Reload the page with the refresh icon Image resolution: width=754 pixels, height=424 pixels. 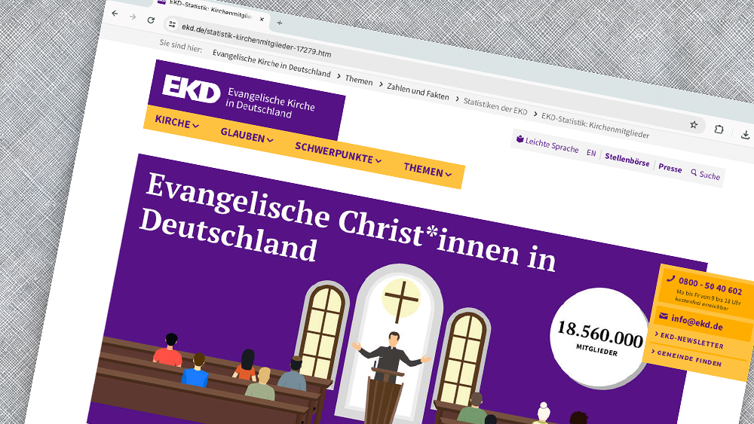[x=151, y=20]
